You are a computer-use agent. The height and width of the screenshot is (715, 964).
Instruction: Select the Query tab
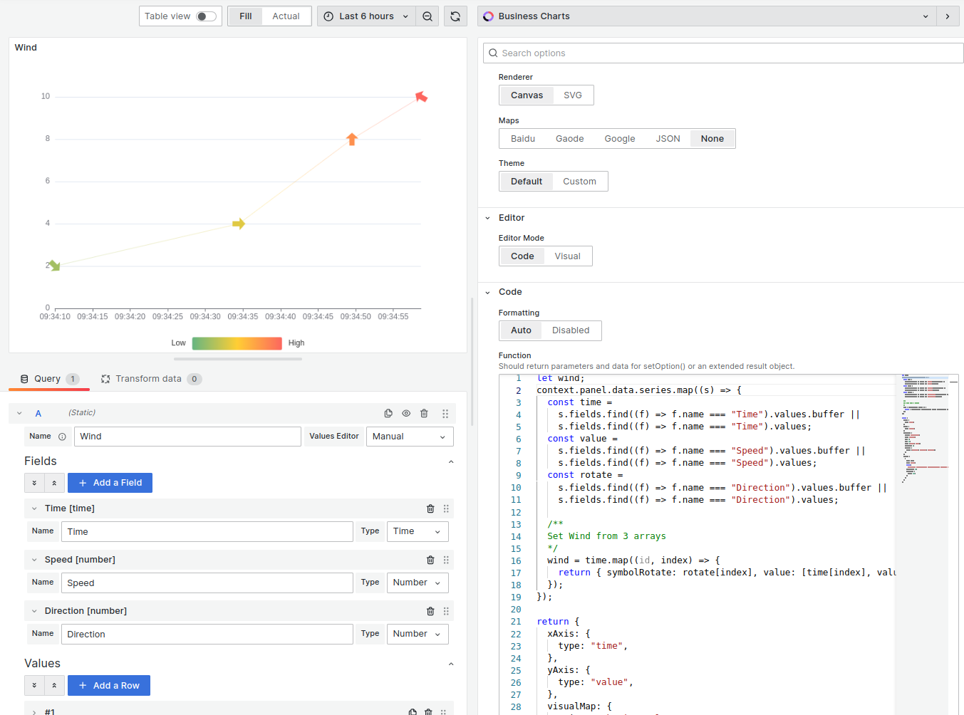[x=48, y=378]
